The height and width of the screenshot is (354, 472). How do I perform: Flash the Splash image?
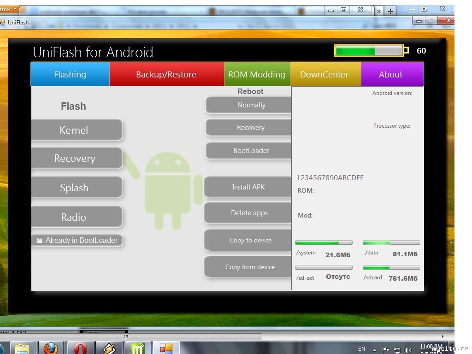click(77, 187)
